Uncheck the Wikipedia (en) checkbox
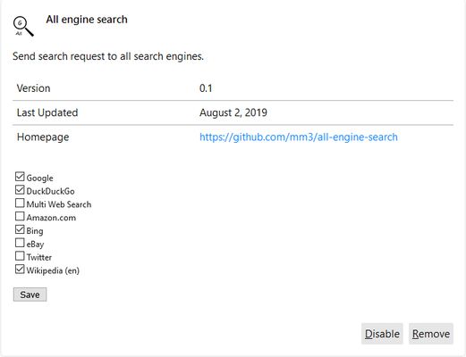 (20, 270)
